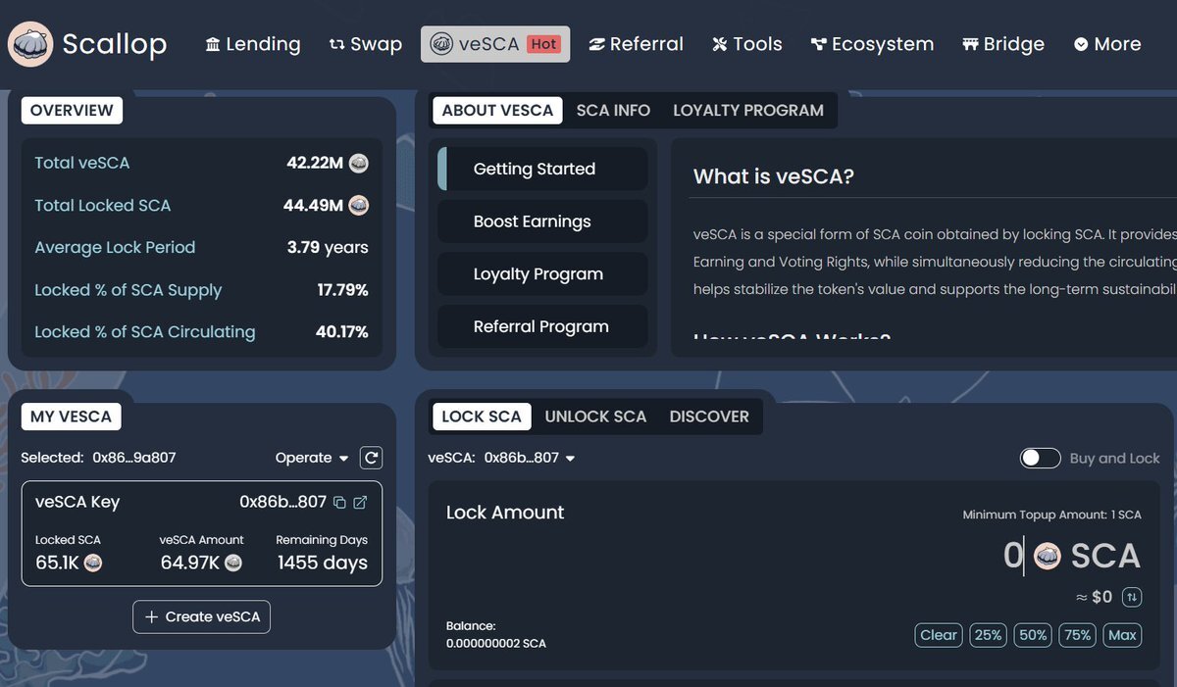
Task: Select the UNLOCK SCA tab
Action: tap(595, 417)
